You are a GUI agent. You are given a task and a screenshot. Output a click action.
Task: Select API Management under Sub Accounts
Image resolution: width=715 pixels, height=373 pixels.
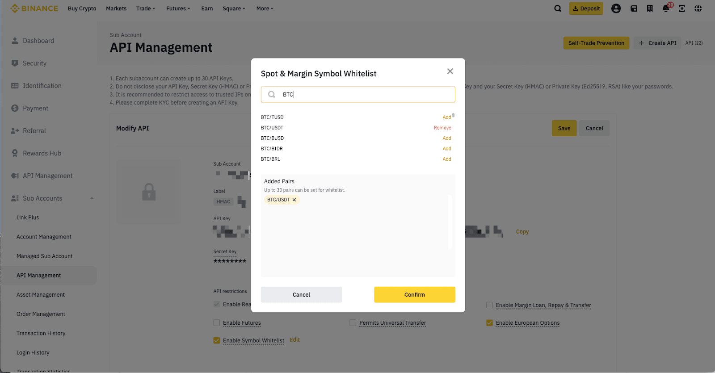38,276
